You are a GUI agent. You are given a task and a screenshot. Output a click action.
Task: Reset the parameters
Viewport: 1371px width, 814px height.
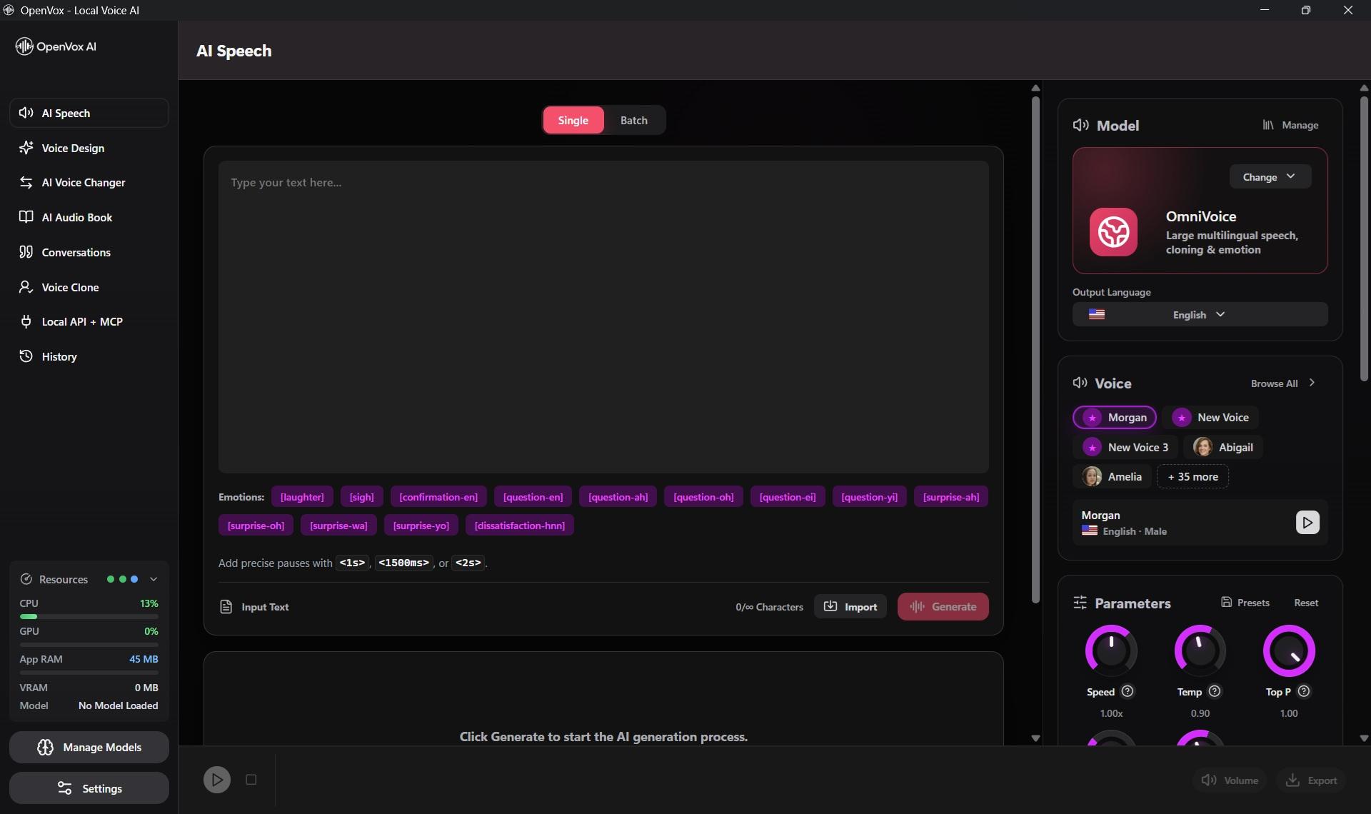(x=1306, y=603)
